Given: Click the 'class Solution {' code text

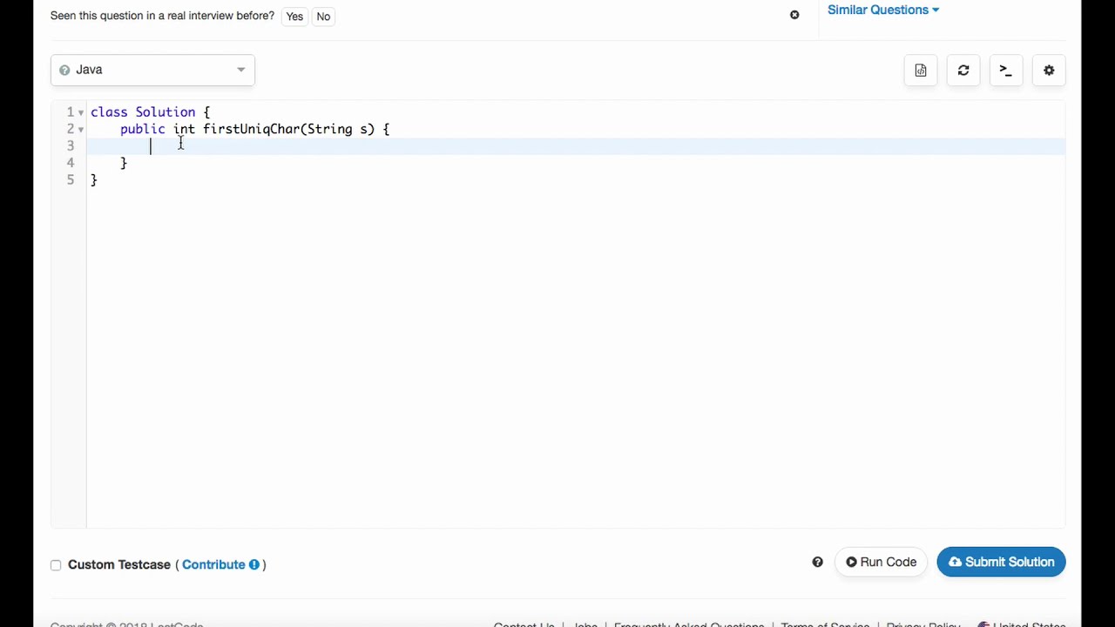Looking at the screenshot, I should click(150, 111).
